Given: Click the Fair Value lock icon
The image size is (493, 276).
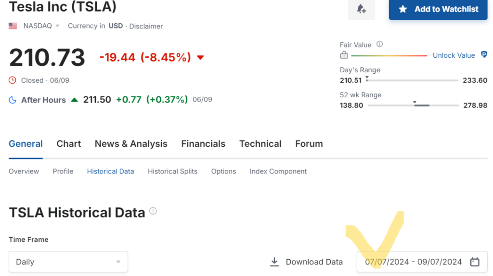Looking at the screenshot, I should click(x=344, y=55).
